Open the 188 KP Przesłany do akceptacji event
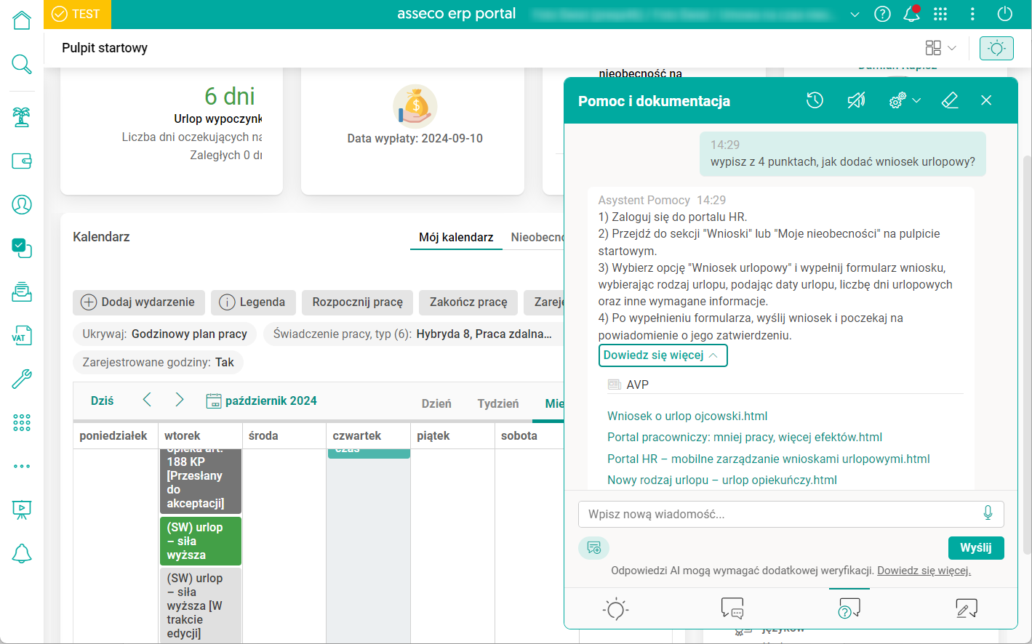 coord(201,481)
